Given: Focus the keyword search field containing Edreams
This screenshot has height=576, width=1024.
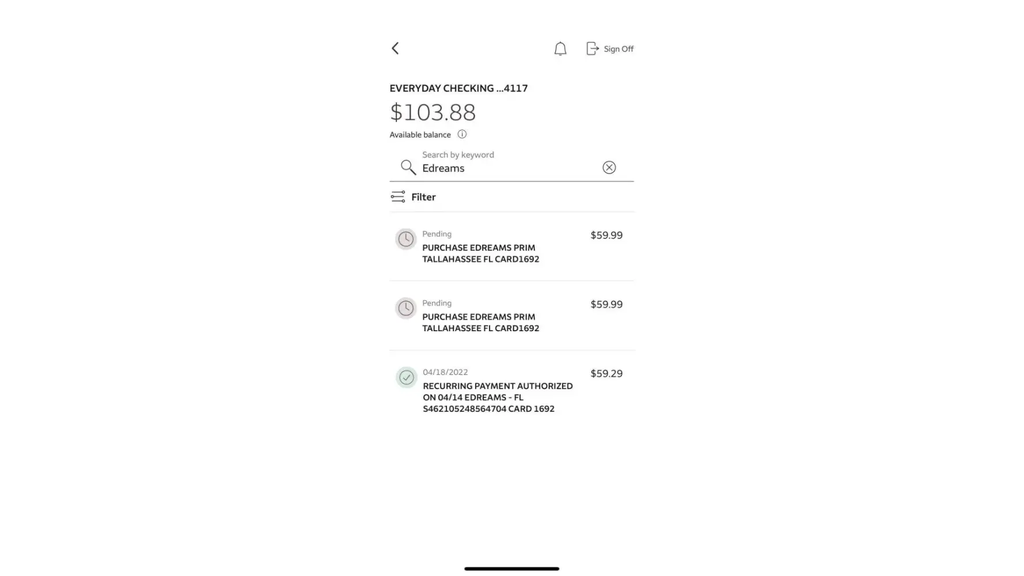Looking at the screenshot, I should pos(507,168).
